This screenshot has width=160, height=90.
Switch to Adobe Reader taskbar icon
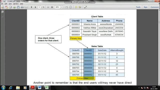tap(32, 88)
